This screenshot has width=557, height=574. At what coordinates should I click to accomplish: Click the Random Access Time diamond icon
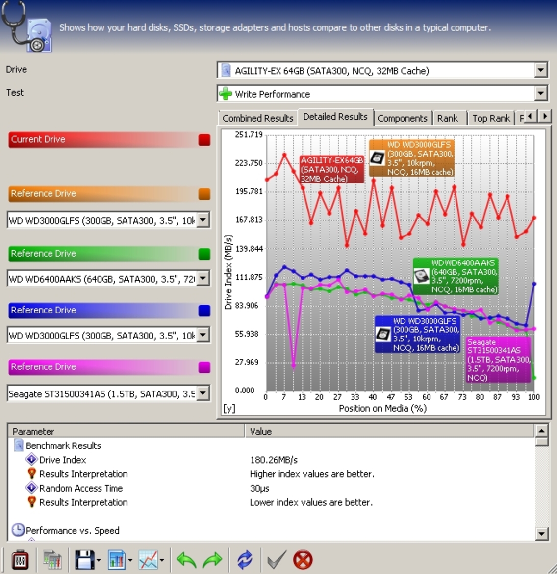click(31, 488)
